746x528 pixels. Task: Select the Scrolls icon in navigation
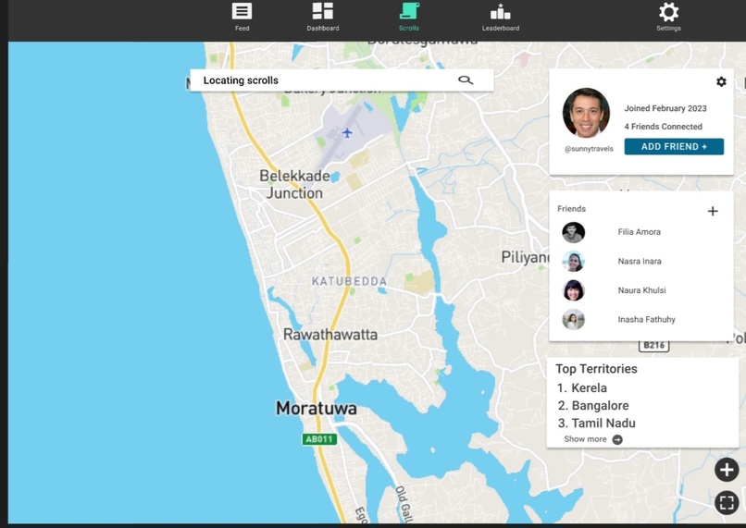pyautogui.click(x=409, y=11)
